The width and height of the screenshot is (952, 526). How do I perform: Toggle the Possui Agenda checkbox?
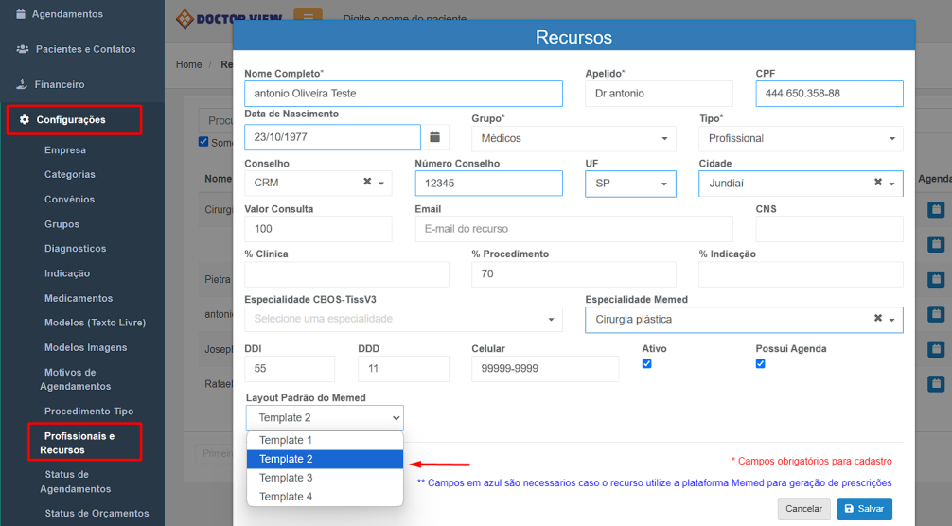pos(761,364)
